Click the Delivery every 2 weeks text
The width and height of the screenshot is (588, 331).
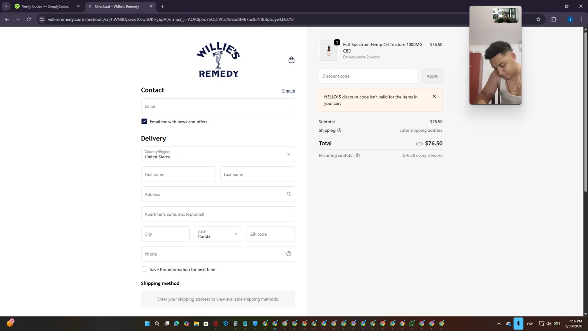[361, 57]
